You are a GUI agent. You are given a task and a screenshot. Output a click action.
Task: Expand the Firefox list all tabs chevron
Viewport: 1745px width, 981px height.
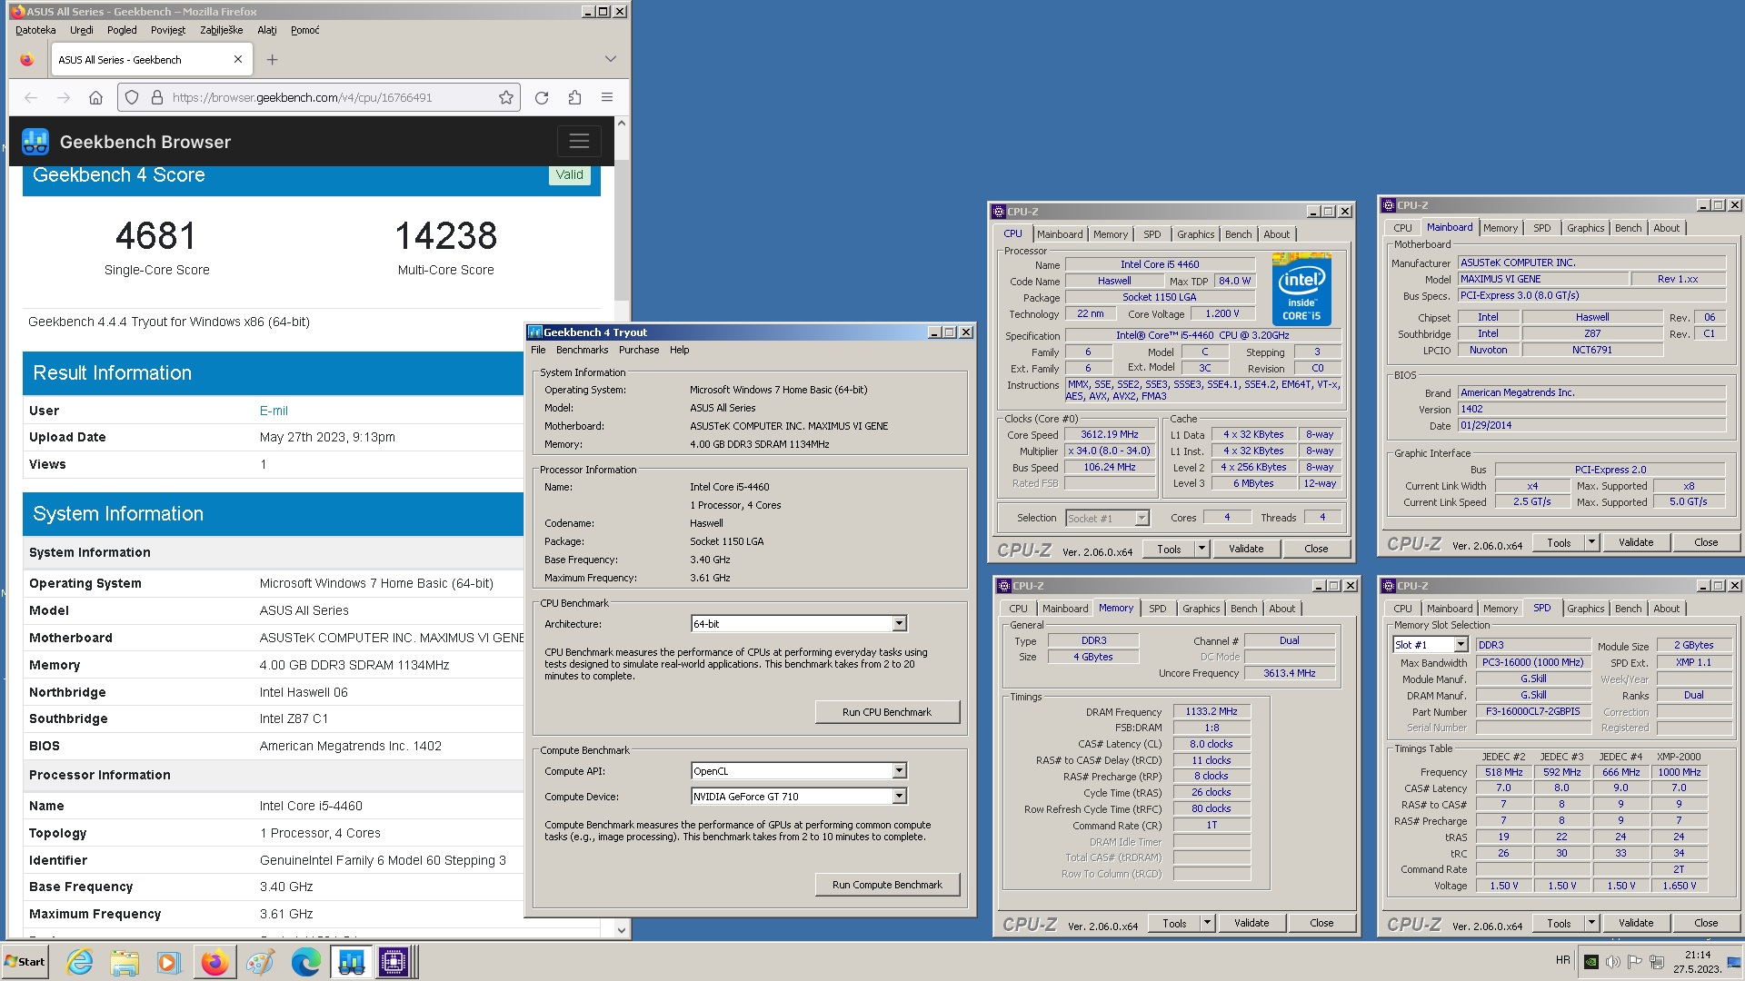[x=610, y=59]
